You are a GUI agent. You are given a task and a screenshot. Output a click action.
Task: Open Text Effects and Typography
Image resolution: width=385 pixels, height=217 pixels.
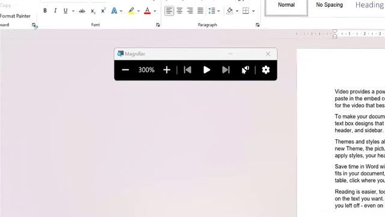[114, 11]
